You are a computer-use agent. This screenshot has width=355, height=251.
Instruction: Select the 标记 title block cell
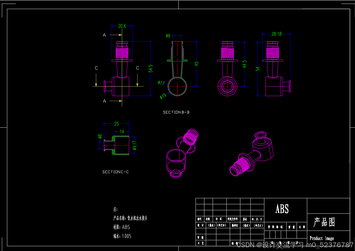click(x=200, y=219)
